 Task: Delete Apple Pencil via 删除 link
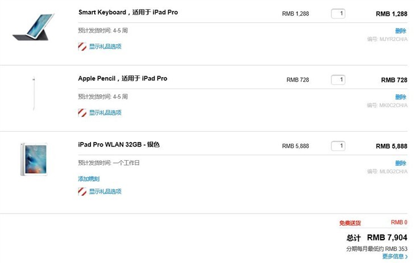coord(401,97)
